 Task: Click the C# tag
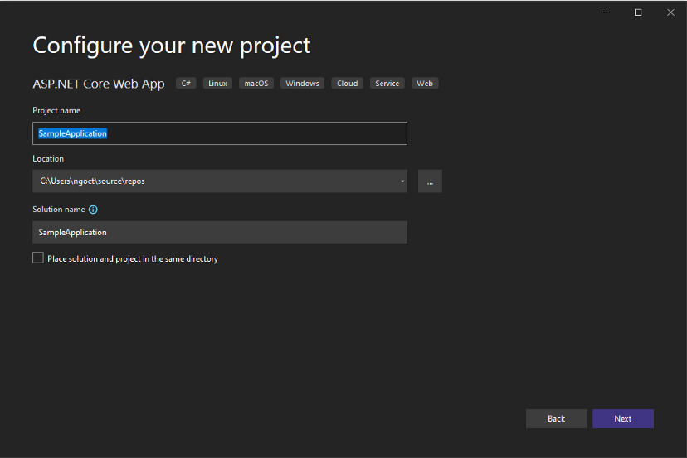[186, 84]
